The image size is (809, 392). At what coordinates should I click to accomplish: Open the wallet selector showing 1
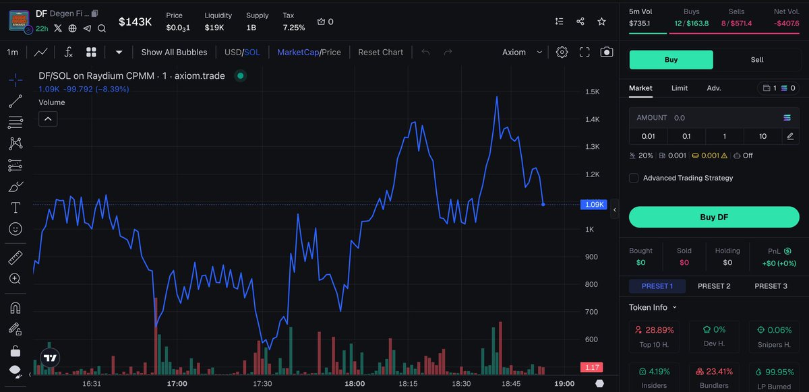[x=778, y=88]
